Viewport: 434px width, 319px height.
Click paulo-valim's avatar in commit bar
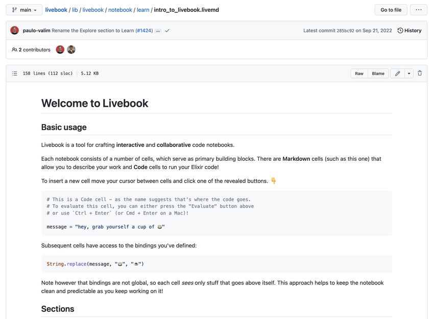(x=14, y=31)
